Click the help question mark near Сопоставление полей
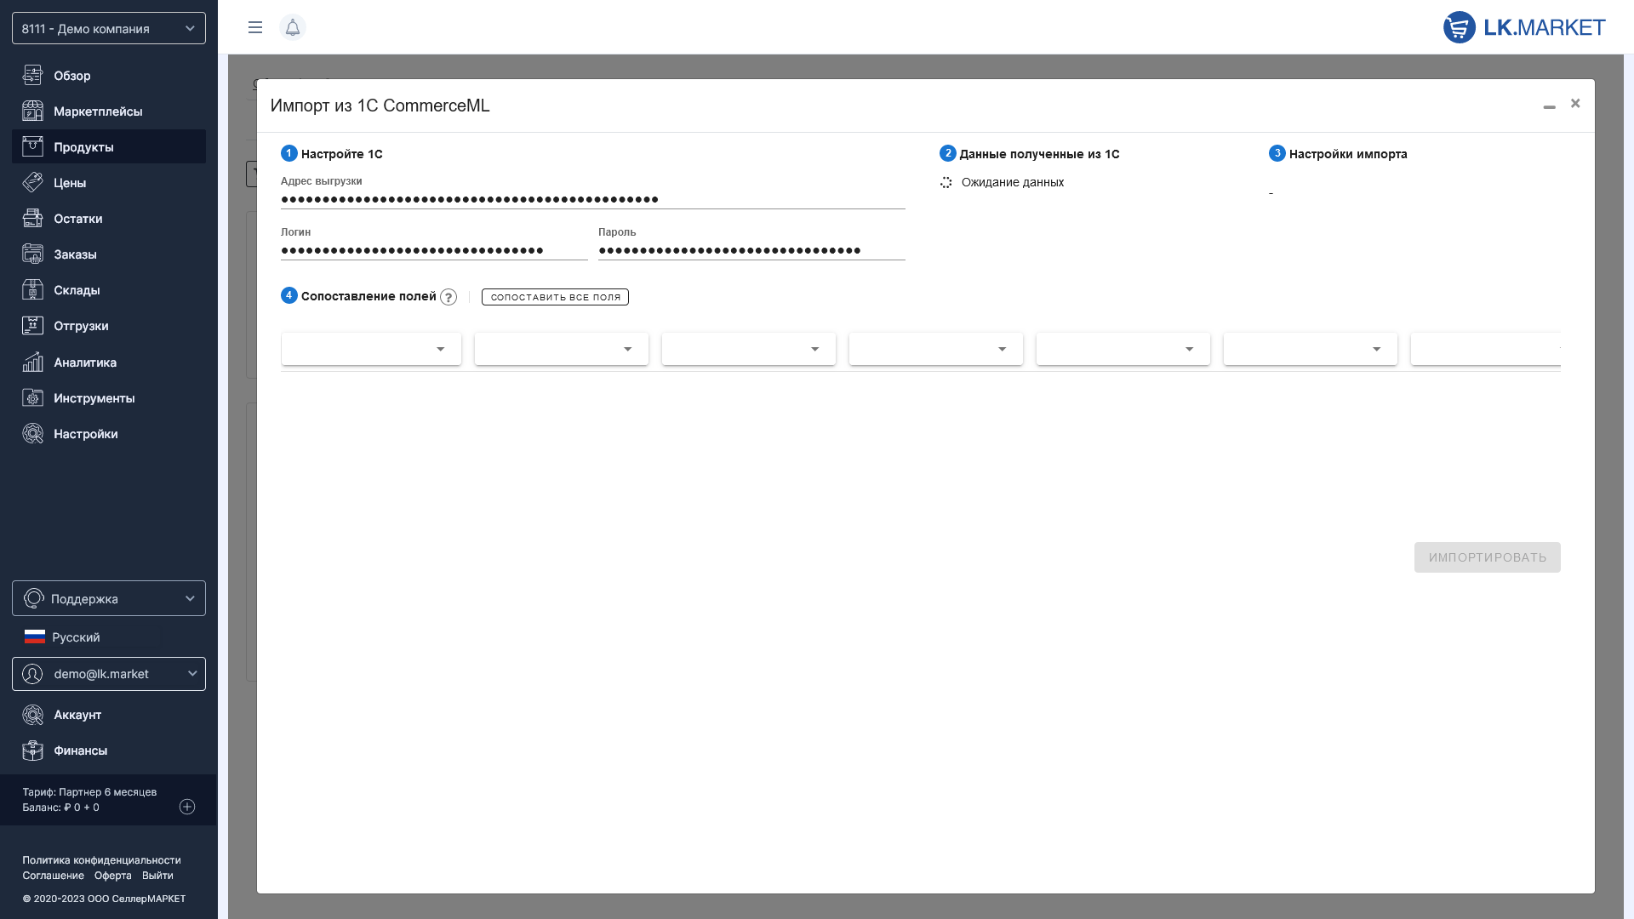1634x919 pixels. click(448, 297)
